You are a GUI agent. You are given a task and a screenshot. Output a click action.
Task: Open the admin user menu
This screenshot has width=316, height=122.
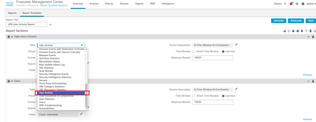[x=311, y=4]
